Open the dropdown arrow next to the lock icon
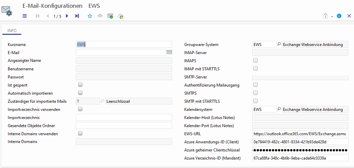 pos(332,16)
